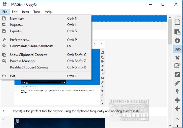Open the Tabs menu

[37, 12]
